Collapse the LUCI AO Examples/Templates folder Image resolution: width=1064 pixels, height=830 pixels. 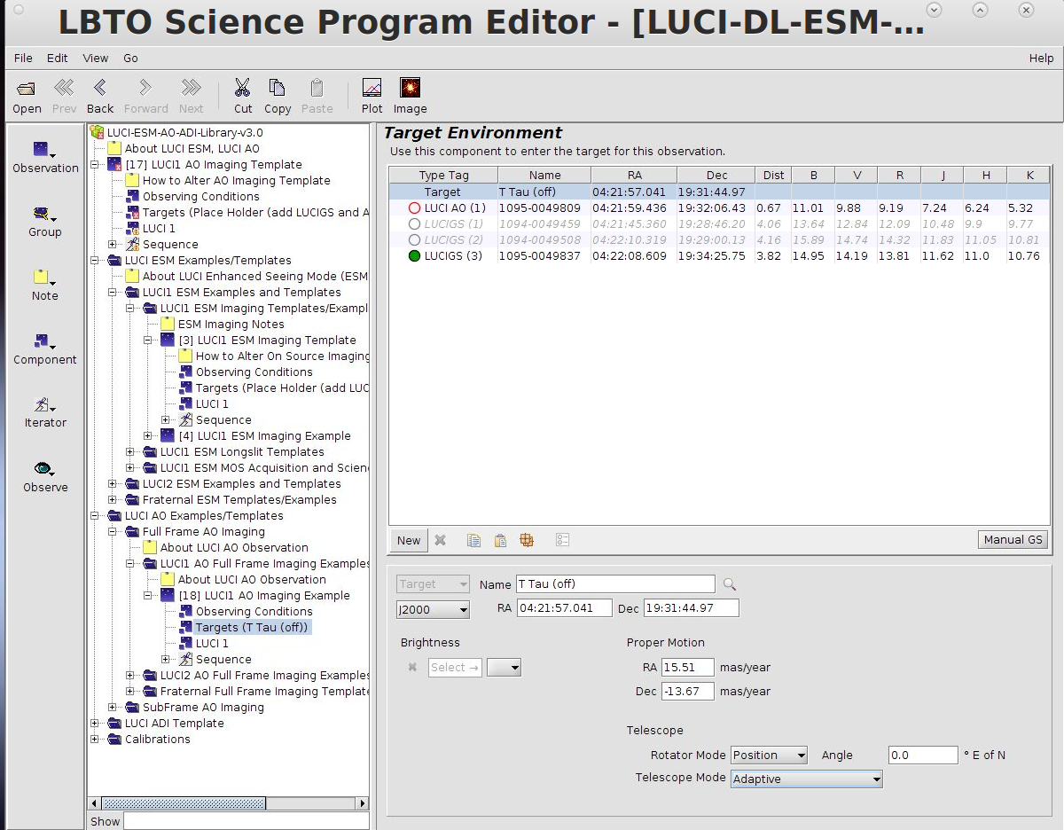tap(95, 516)
